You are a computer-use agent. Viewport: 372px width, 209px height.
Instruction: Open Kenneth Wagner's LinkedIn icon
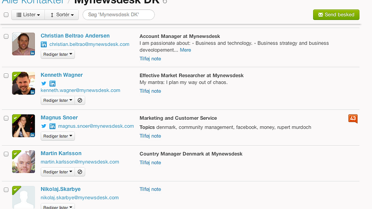(x=52, y=83)
